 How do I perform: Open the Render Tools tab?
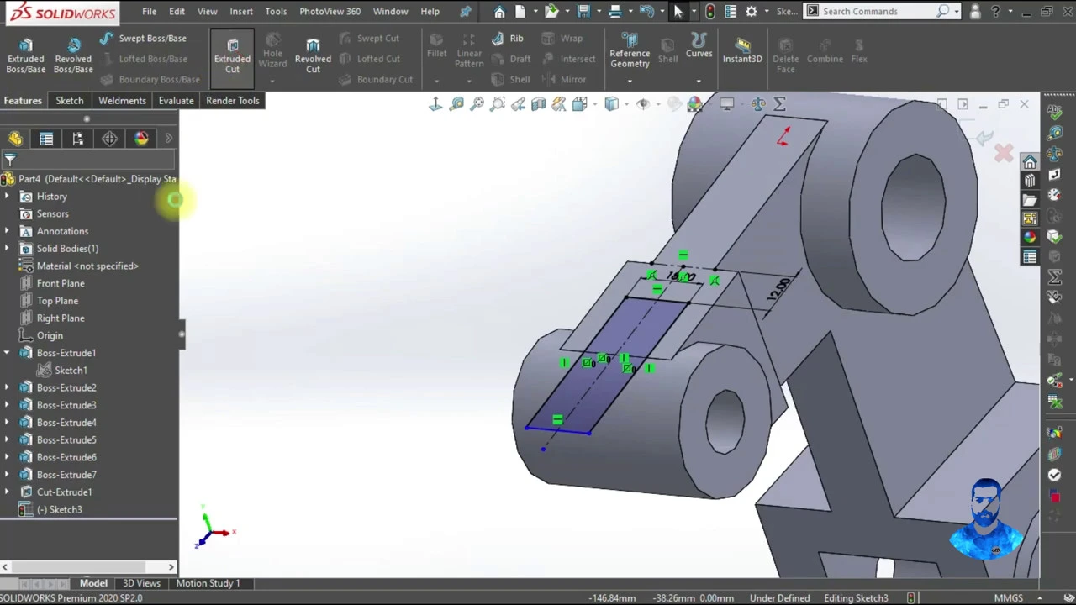point(233,101)
